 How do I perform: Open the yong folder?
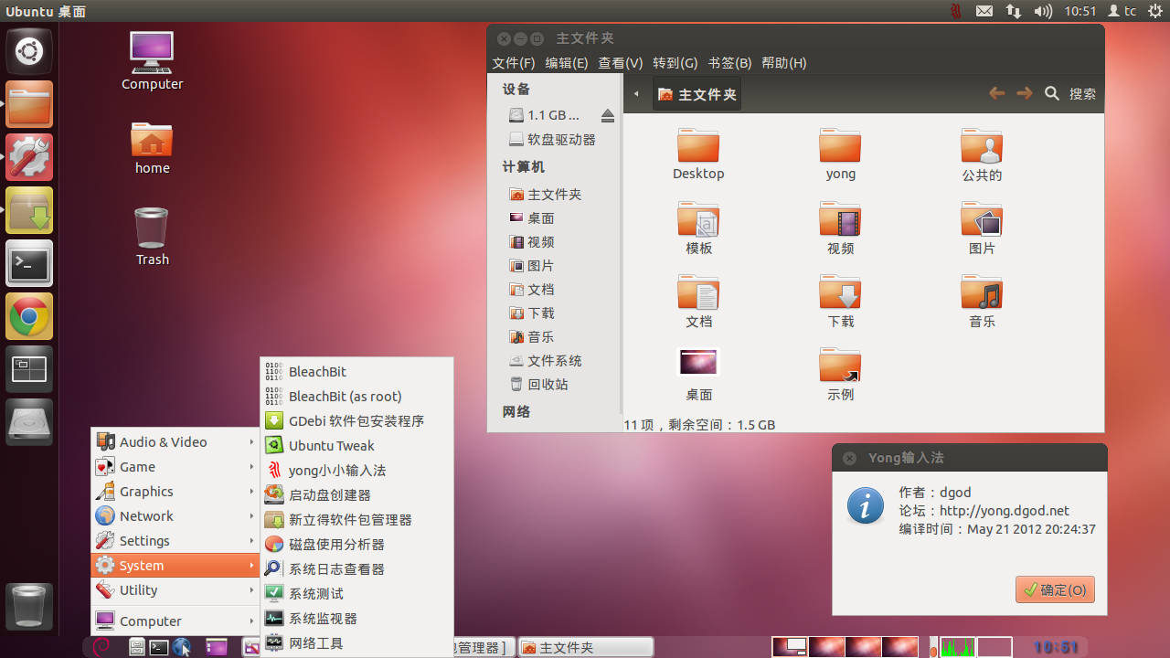click(841, 154)
